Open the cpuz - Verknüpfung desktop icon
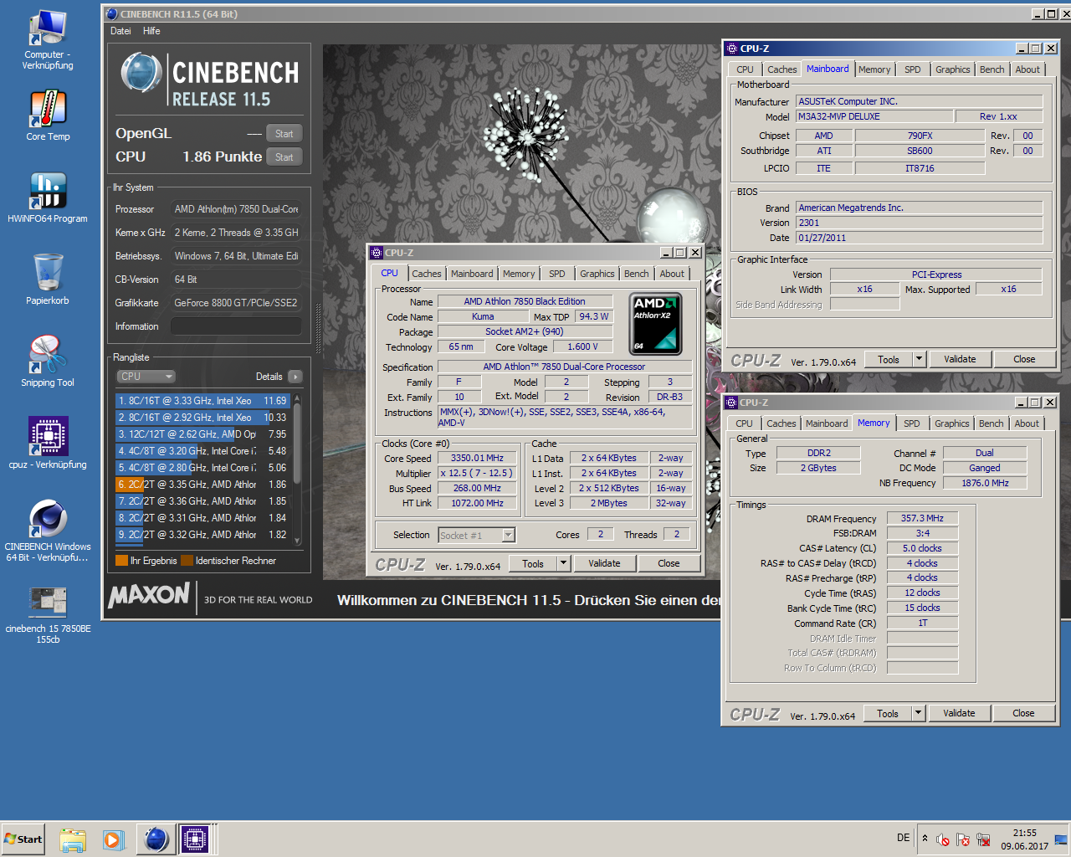Image resolution: width=1071 pixels, height=857 pixels. (48, 444)
